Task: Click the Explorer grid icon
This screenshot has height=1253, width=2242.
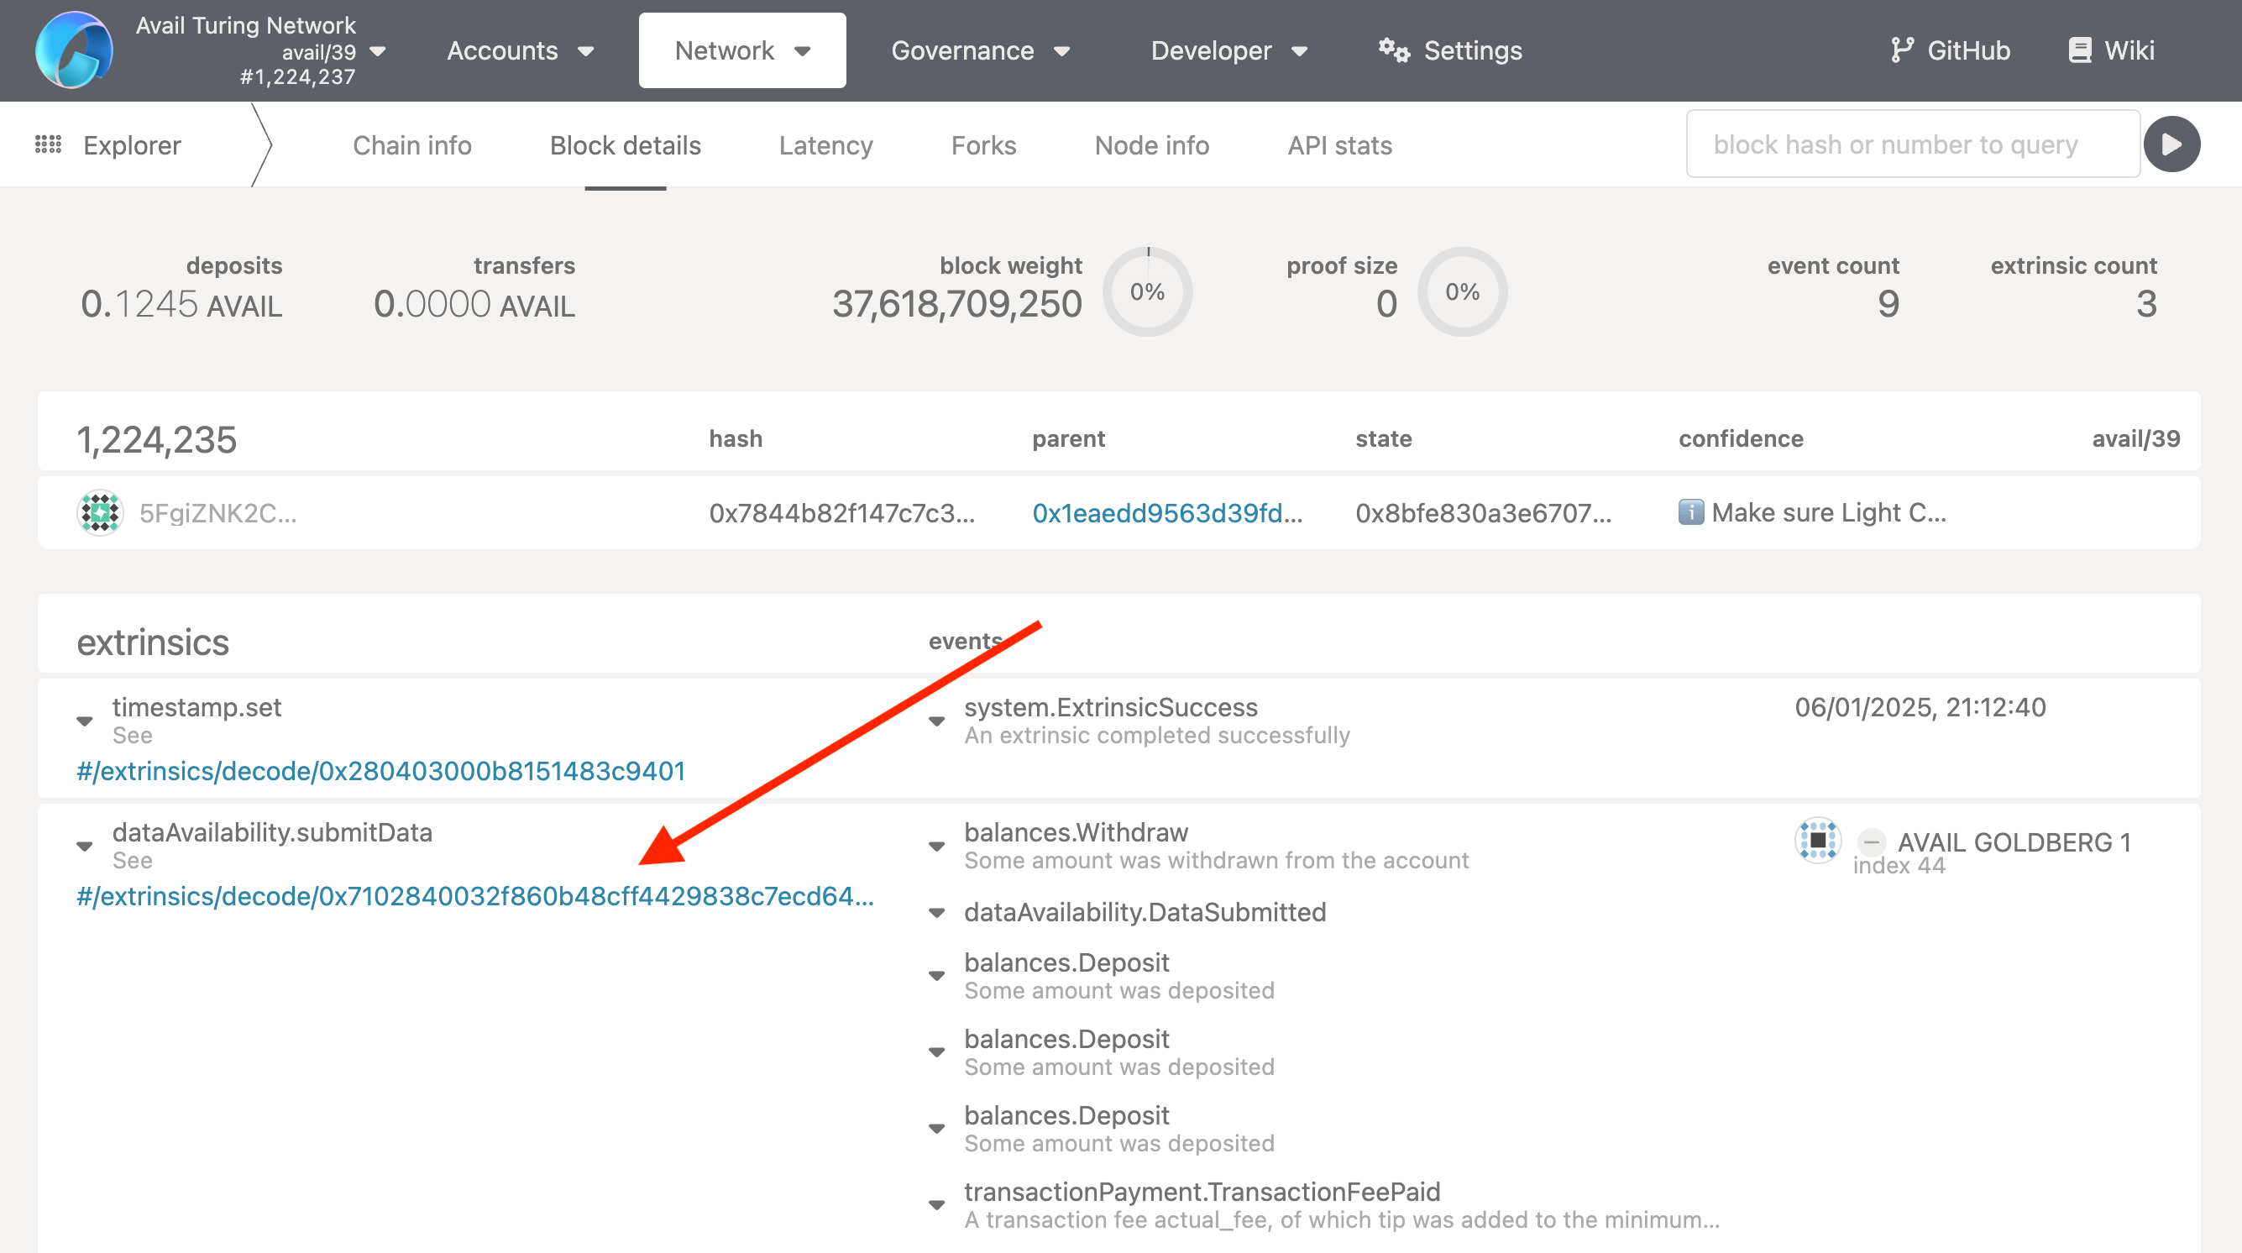Action: pyautogui.click(x=48, y=144)
